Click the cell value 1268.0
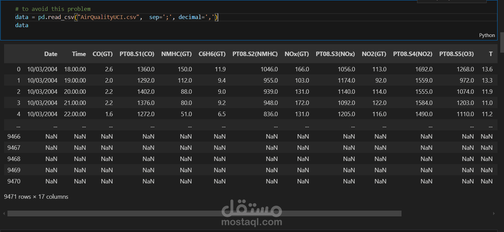Viewport: 504px width, 232px height. point(465,69)
